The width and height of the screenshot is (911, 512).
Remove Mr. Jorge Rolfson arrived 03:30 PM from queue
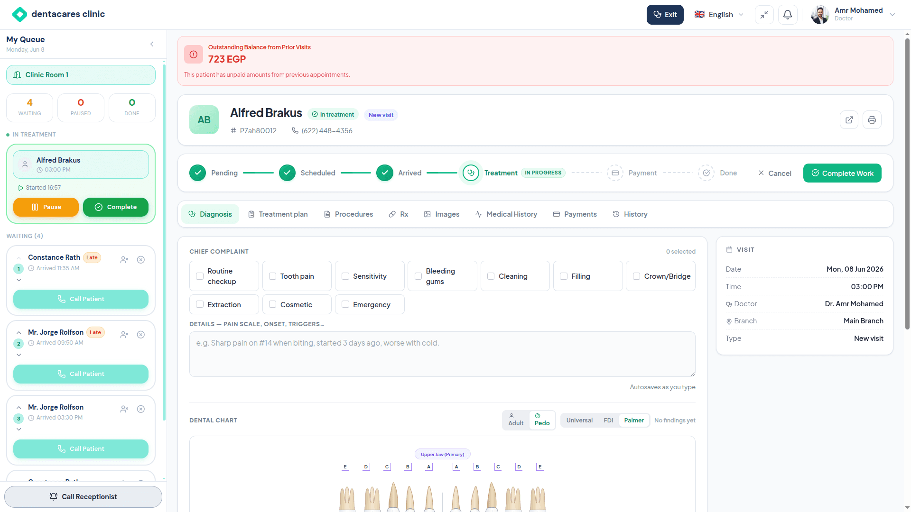(x=141, y=409)
